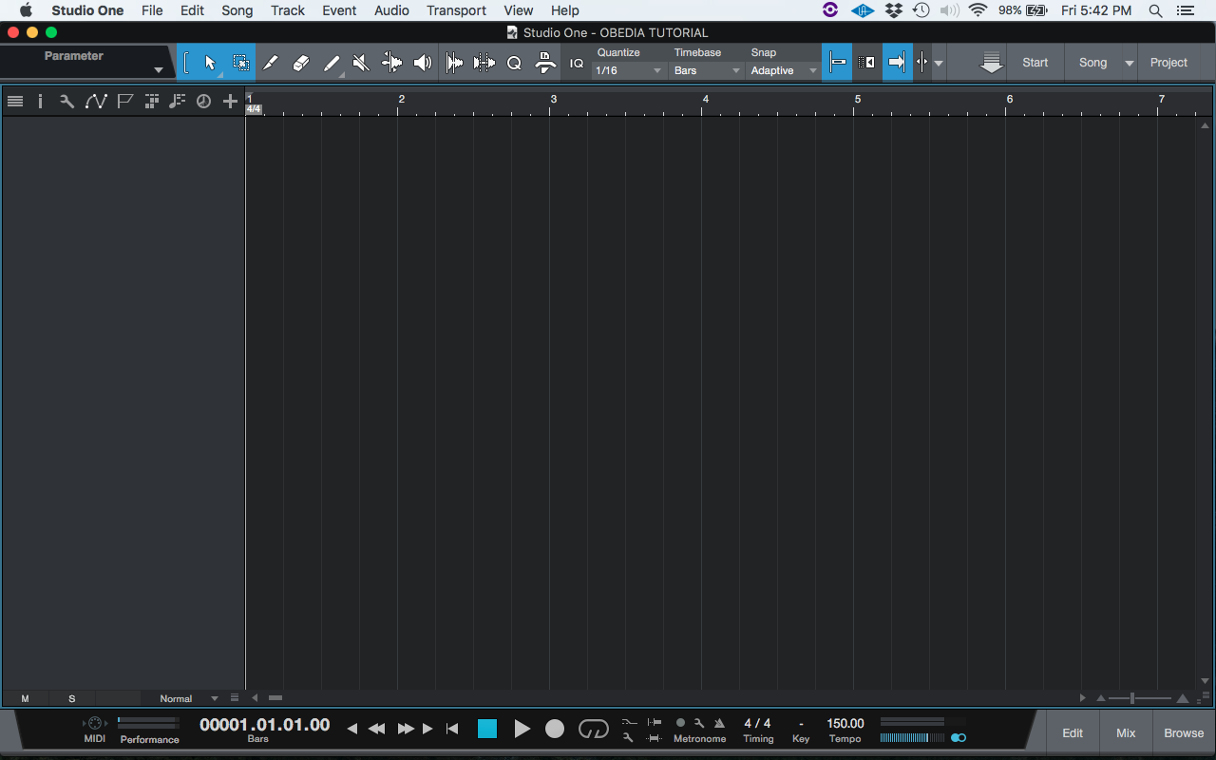
Task: Toggle autoscroll in the toolbar
Action: coord(897,62)
